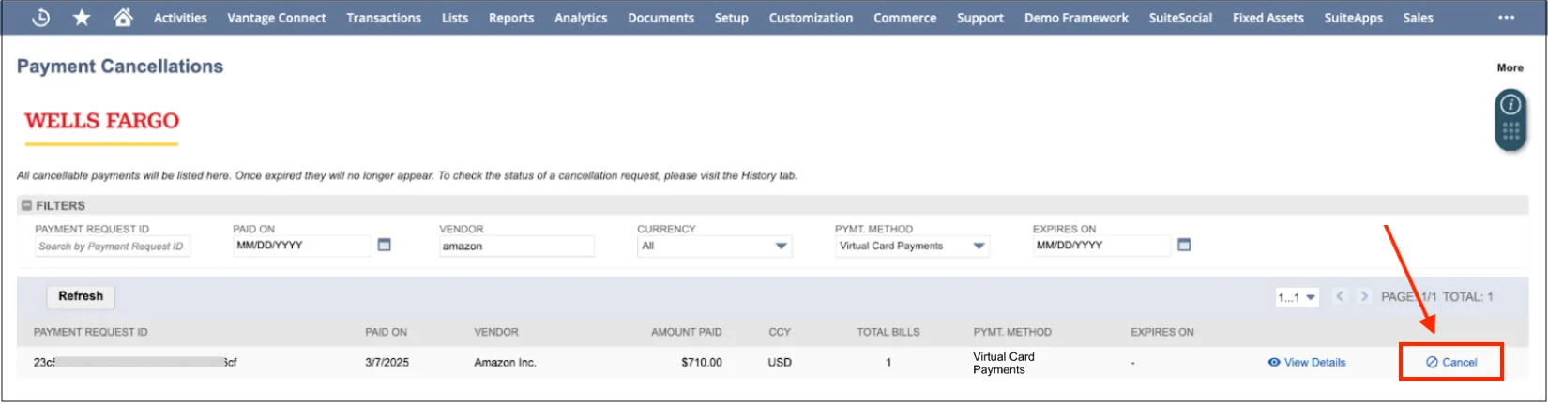The width and height of the screenshot is (1548, 404).
Task: Select the Amazon Inc. vendor cell
Action: [x=505, y=362]
